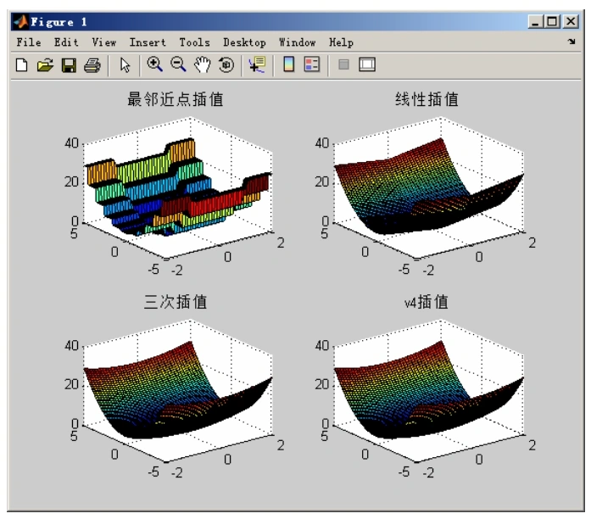Open the File menu
The height and width of the screenshot is (519, 591).
tap(29, 42)
